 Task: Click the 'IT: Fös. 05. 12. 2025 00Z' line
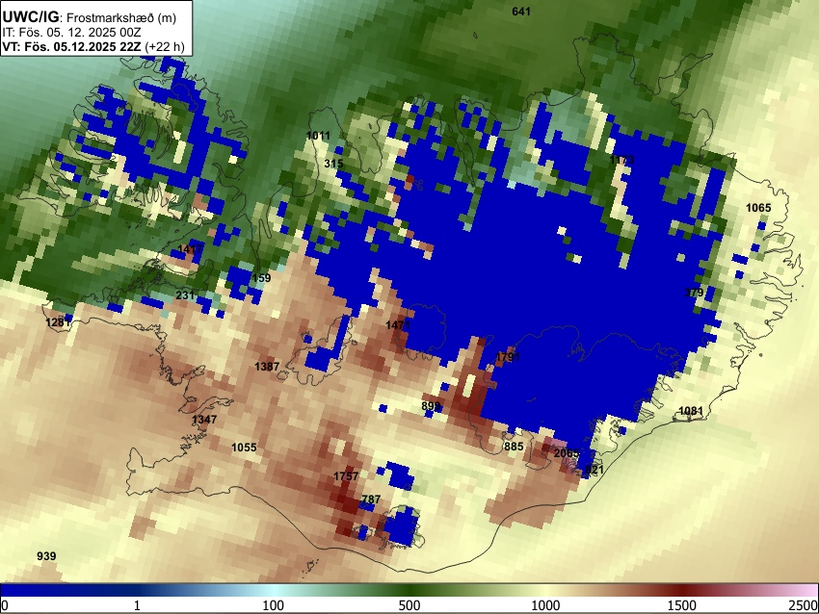71,33
